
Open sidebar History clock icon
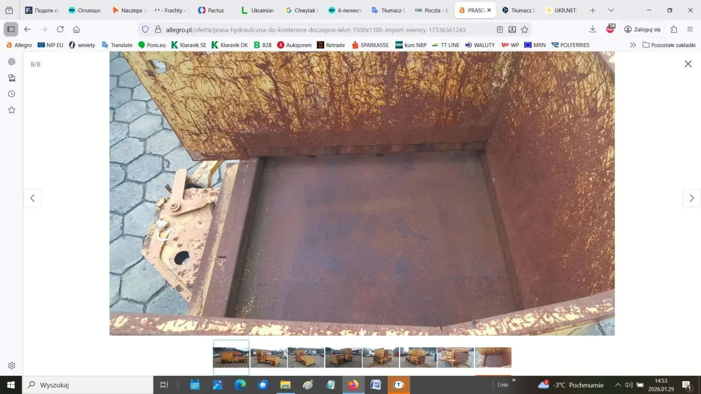click(11, 94)
